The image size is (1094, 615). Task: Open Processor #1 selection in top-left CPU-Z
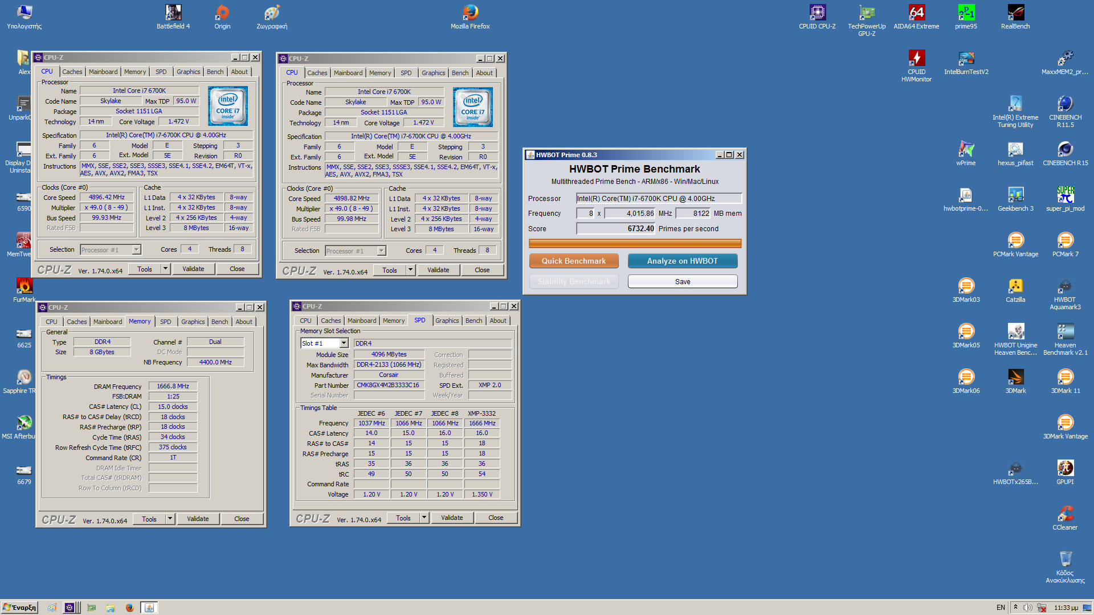(111, 250)
